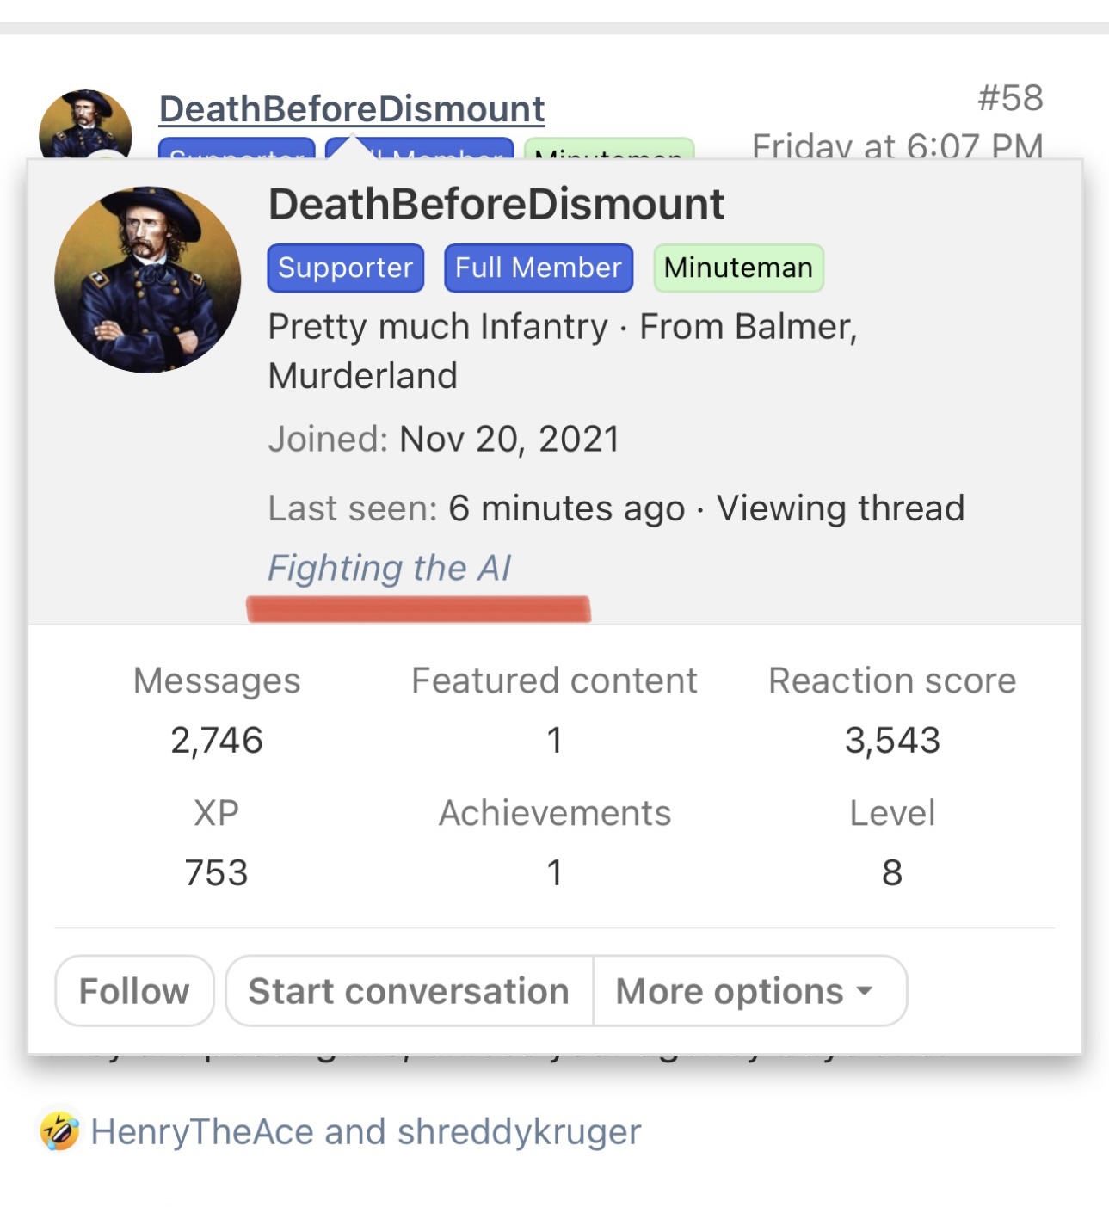This screenshot has height=1207, width=1109.
Task: Click Start conversation button
Action: (x=409, y=991)
